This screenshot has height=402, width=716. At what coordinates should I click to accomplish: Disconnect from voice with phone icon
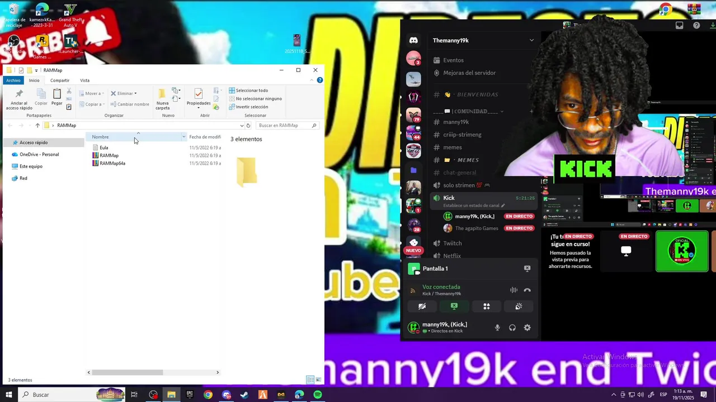[x=527, y=290]
